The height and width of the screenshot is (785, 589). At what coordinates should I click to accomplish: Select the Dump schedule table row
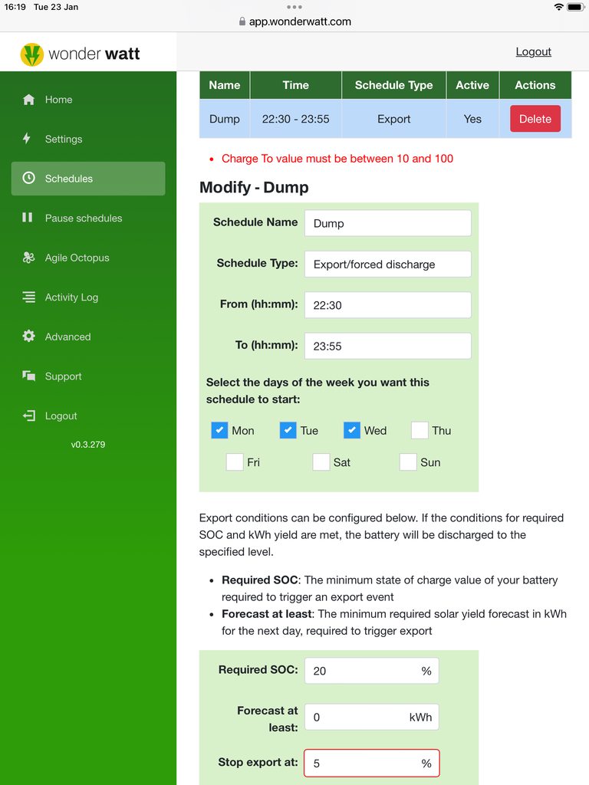(295, 119)
